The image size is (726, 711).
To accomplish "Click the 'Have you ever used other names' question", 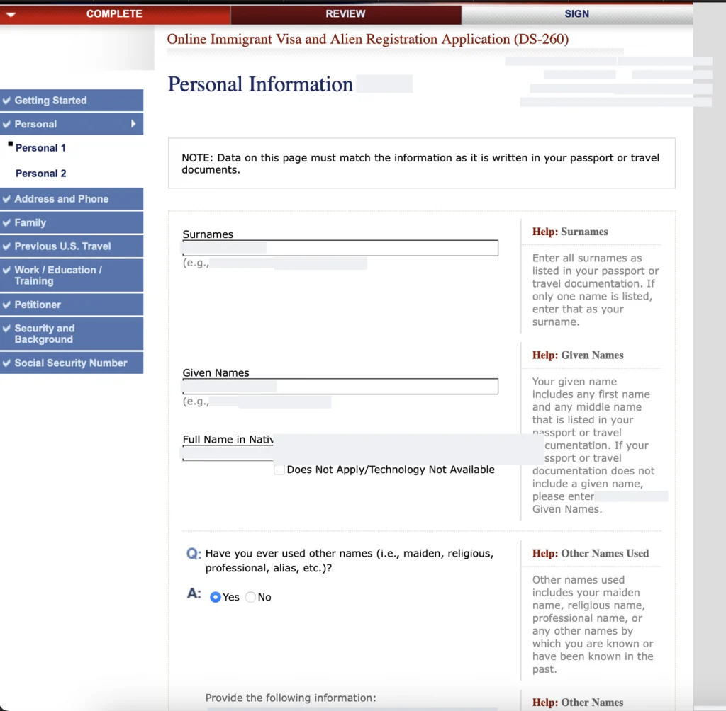I will point(350,561).
